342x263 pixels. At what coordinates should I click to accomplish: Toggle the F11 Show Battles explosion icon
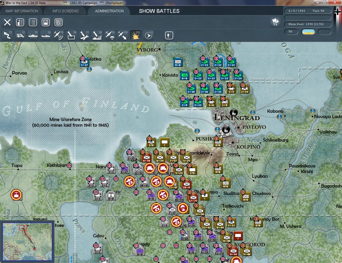[x=136, y=35]
